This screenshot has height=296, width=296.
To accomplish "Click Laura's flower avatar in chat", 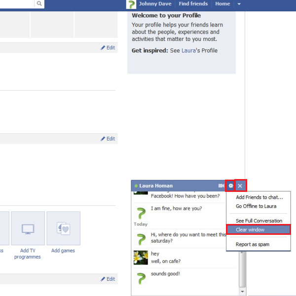I will 141,258.
